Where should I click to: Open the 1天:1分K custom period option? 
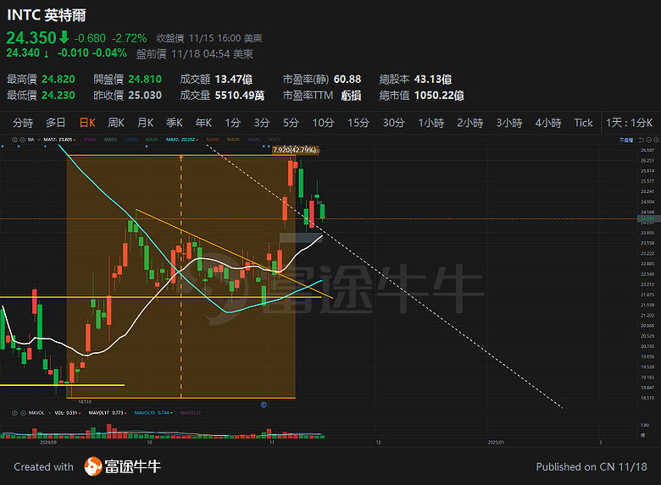[629, 123]
